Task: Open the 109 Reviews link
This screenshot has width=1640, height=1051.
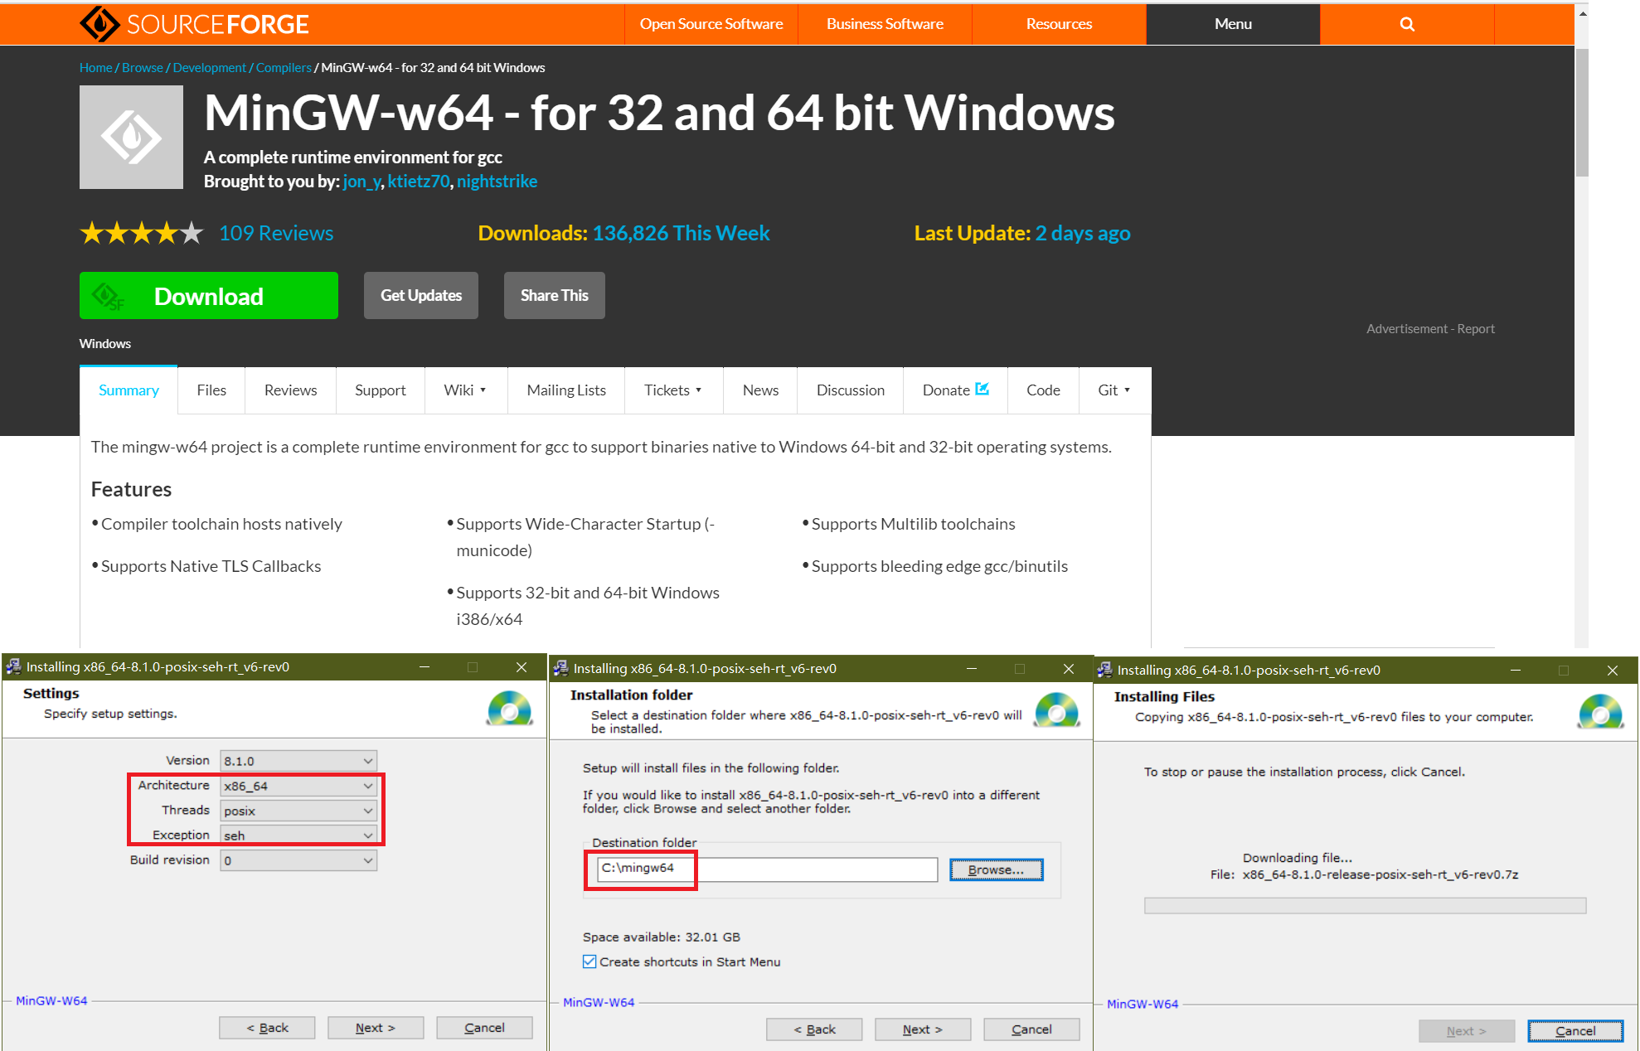Action: (276, 233)
